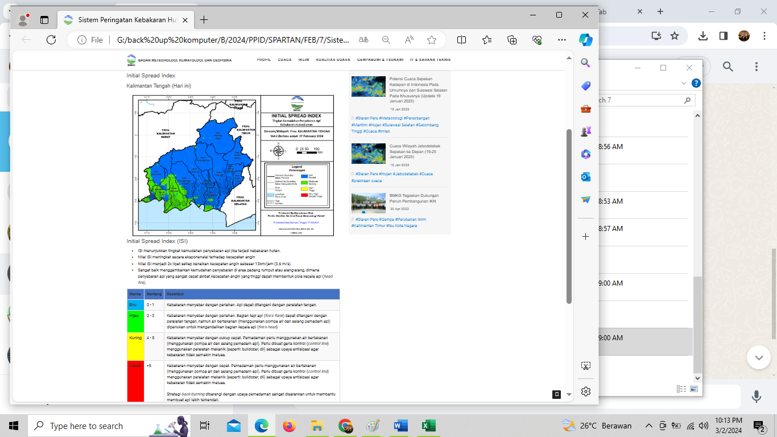777x437 pixels.
Task: Open Chrome Downloads icon
Action: pyautogui.click(x=703, y=35)
